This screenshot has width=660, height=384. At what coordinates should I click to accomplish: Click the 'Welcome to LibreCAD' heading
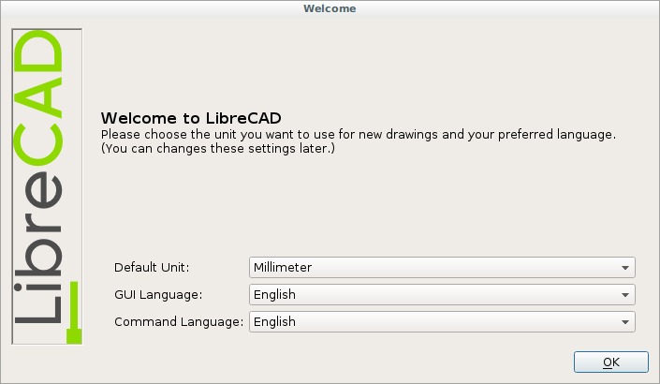click(191, 118)
